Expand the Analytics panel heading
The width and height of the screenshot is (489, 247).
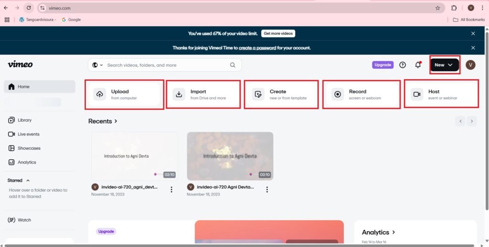coord(379,232)
